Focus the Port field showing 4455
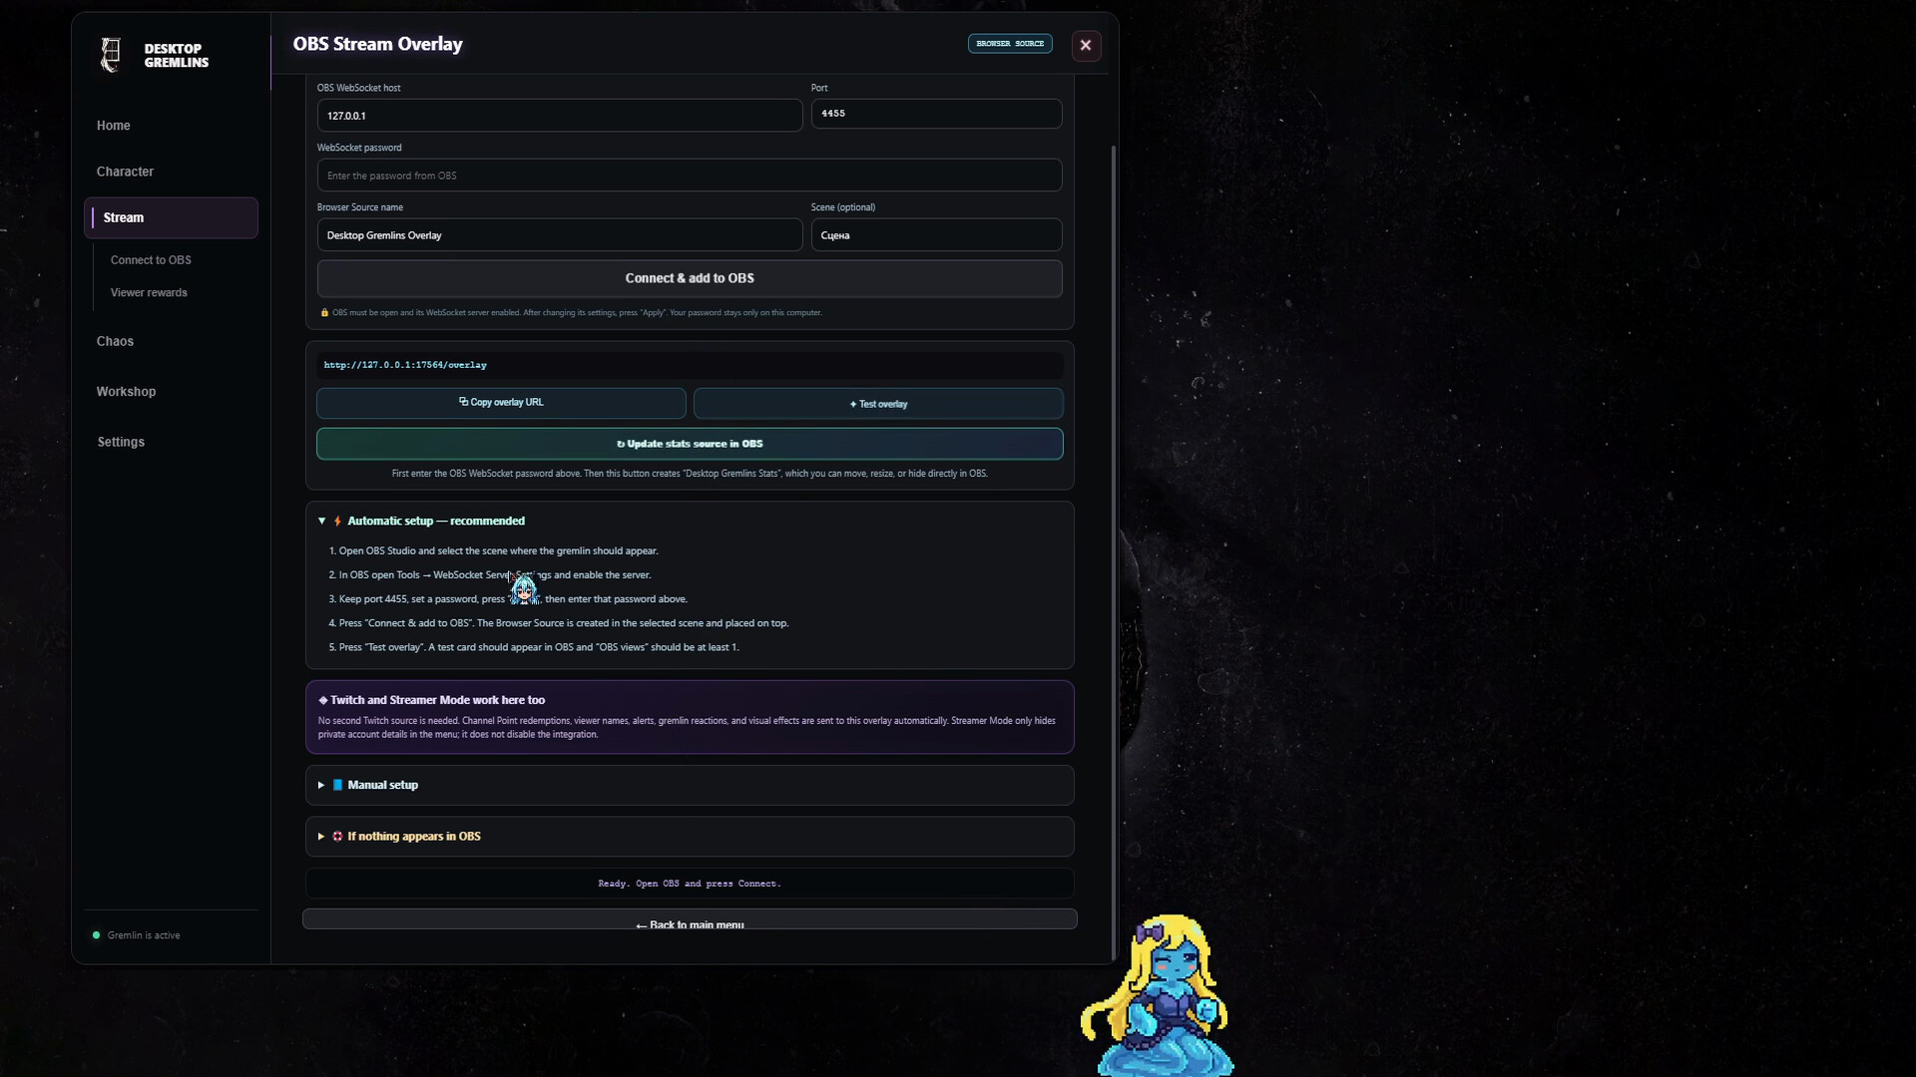Viewport: 1916px width, 1077px height. coord(936,114)
